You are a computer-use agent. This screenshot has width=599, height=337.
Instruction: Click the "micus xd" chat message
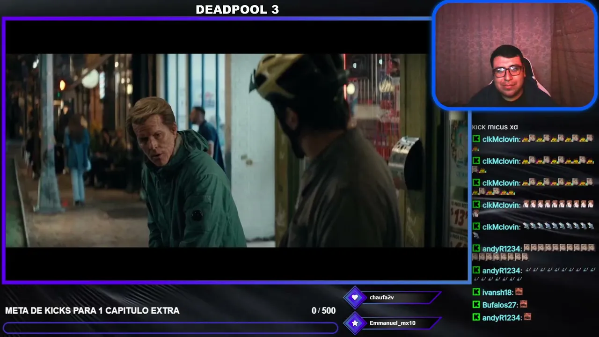click(x=503, y=127)
